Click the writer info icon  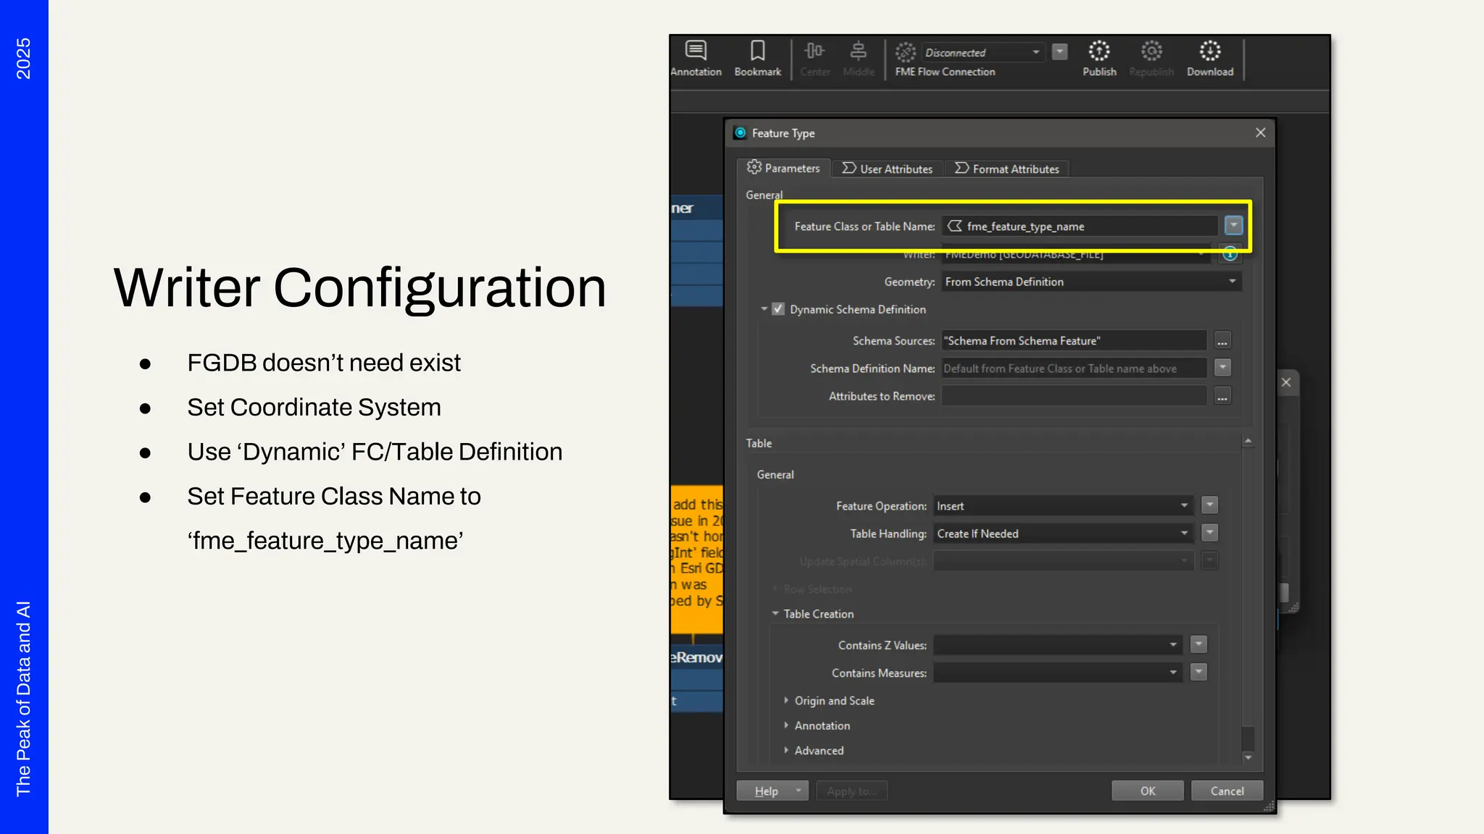(x=1230, y=253)
